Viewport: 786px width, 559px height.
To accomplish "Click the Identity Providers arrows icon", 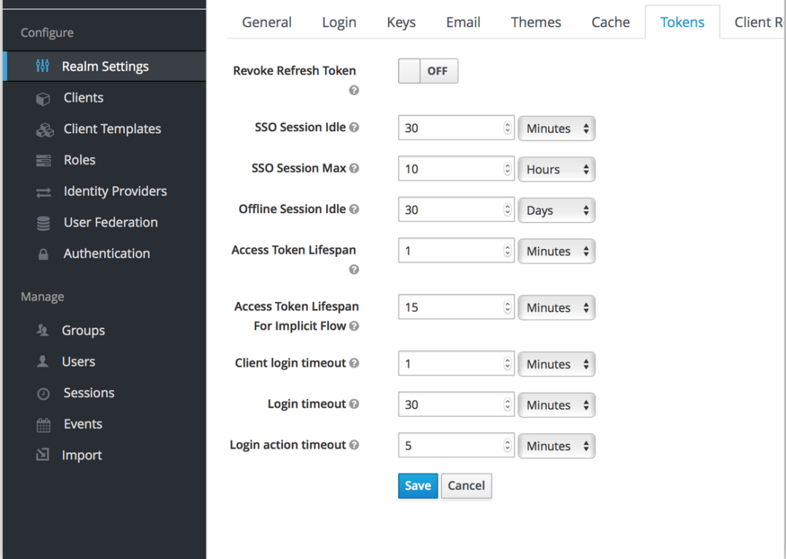I will click(x=44, y=192).
